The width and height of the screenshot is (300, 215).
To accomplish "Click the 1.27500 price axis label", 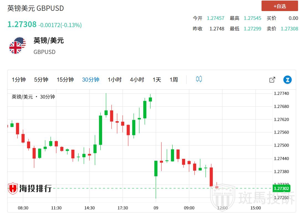I will tap(281, 146).
